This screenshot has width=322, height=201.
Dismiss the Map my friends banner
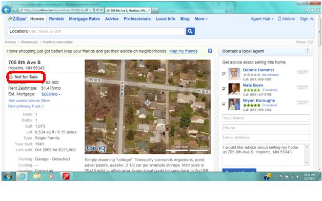coord(210,51)
